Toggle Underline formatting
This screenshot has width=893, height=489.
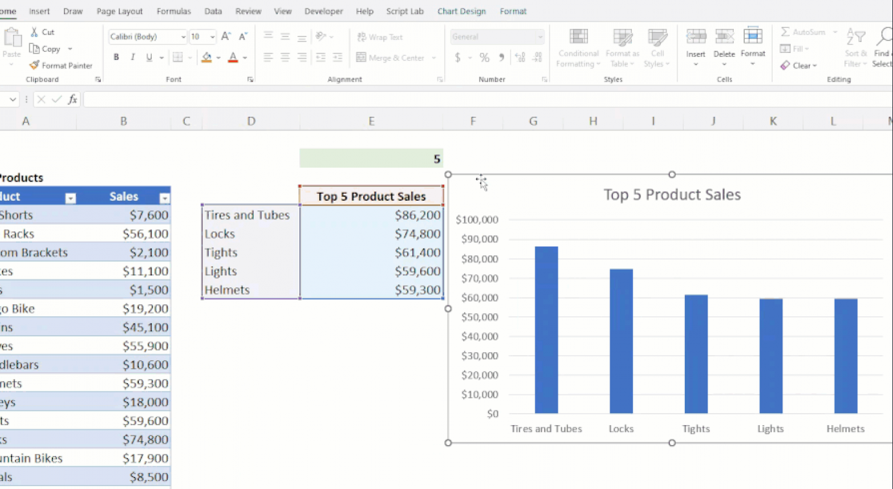(x=149, y=57)
